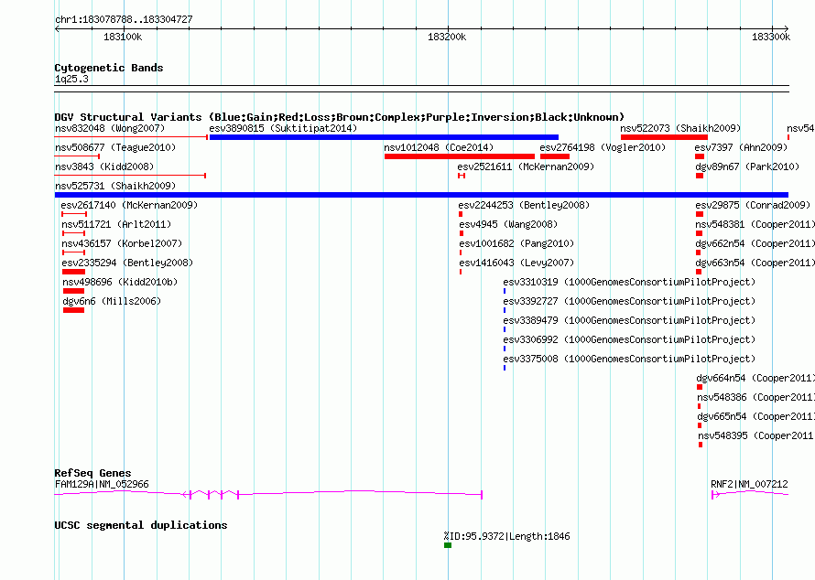Click the esv1416043 (Levy2007) label
This screenshot has height=580, width=815.
[516, 263]
